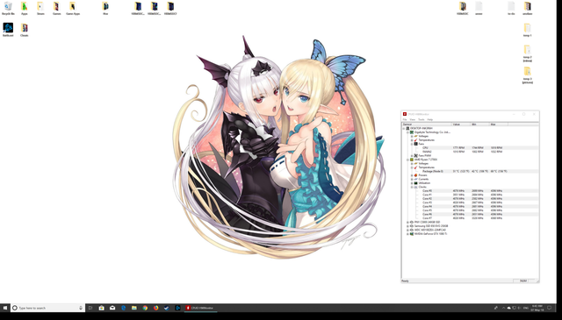Open Microsoft Store from the taskbar

(x=102, y=308)
